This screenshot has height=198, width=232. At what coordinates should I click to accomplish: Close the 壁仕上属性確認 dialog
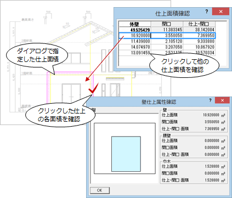pyautogui.click(x=222, y=100)
